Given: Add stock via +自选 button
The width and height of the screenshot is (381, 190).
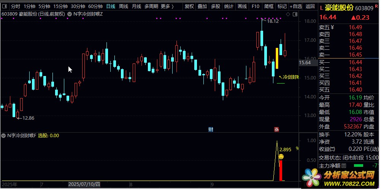Looking at the screenshot, I should click(x=296, y=6).
